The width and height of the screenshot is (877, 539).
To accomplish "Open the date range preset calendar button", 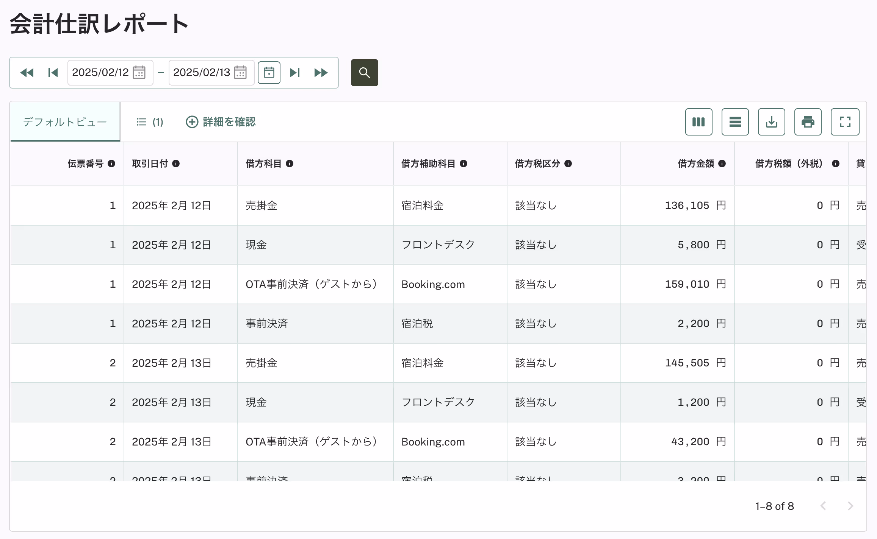I will 269,72.
